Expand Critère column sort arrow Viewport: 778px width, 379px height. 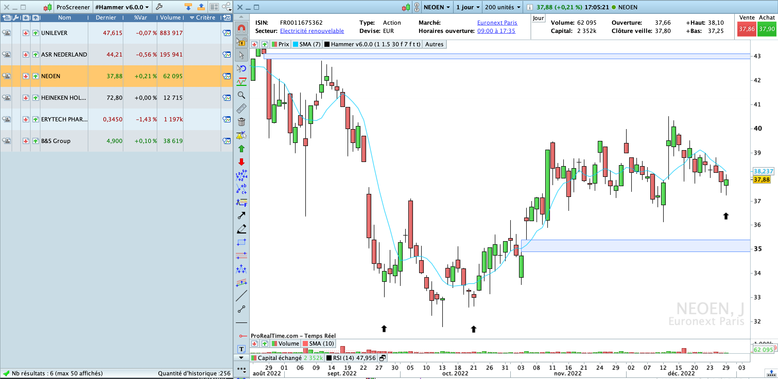(192, 18)
